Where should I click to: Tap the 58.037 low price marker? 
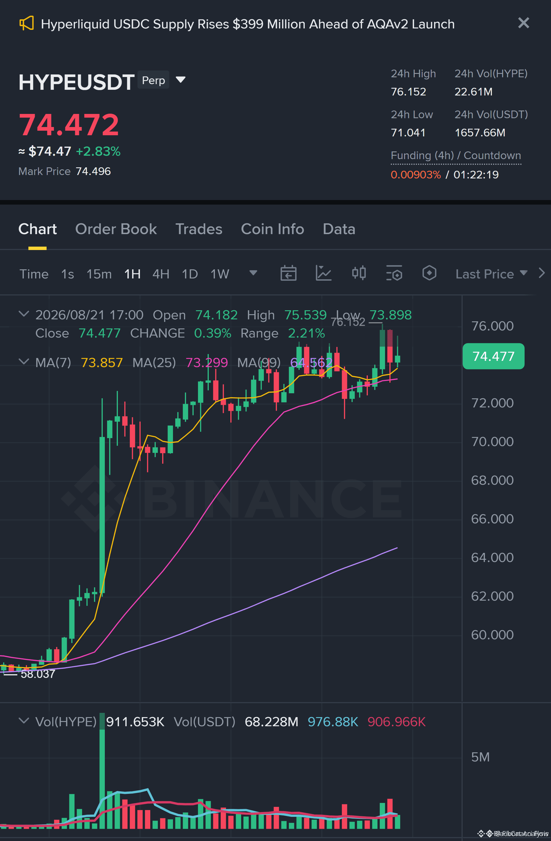point(38,674)
